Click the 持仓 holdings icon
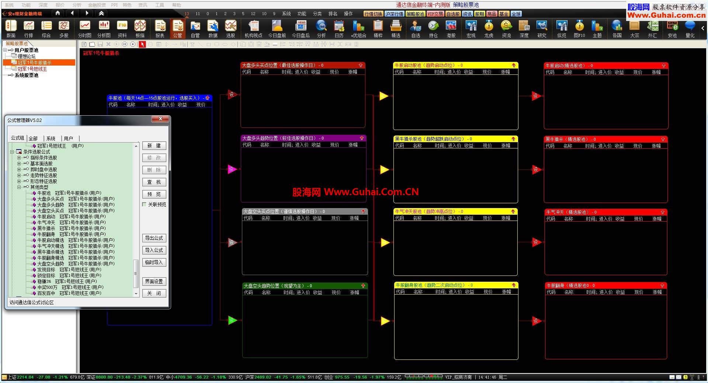708x383 pixels. (433, 29)
